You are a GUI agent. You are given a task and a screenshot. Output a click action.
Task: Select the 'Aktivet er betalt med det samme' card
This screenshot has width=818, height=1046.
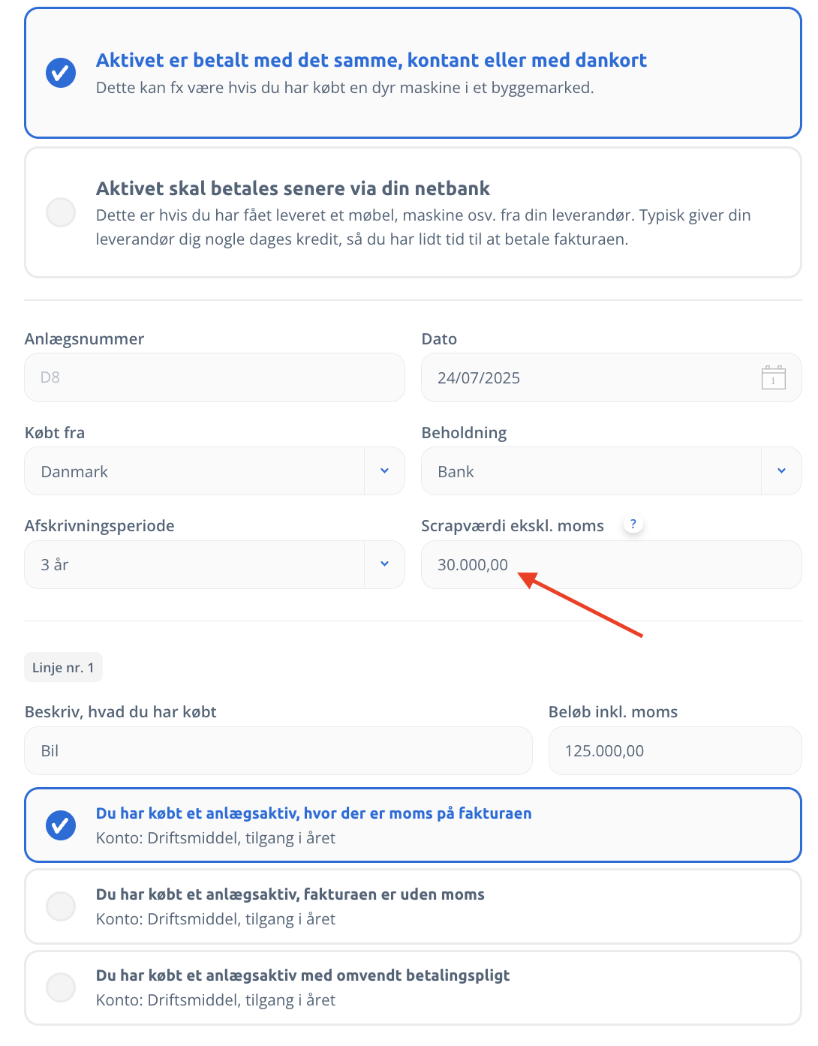(x=414, y=73)
